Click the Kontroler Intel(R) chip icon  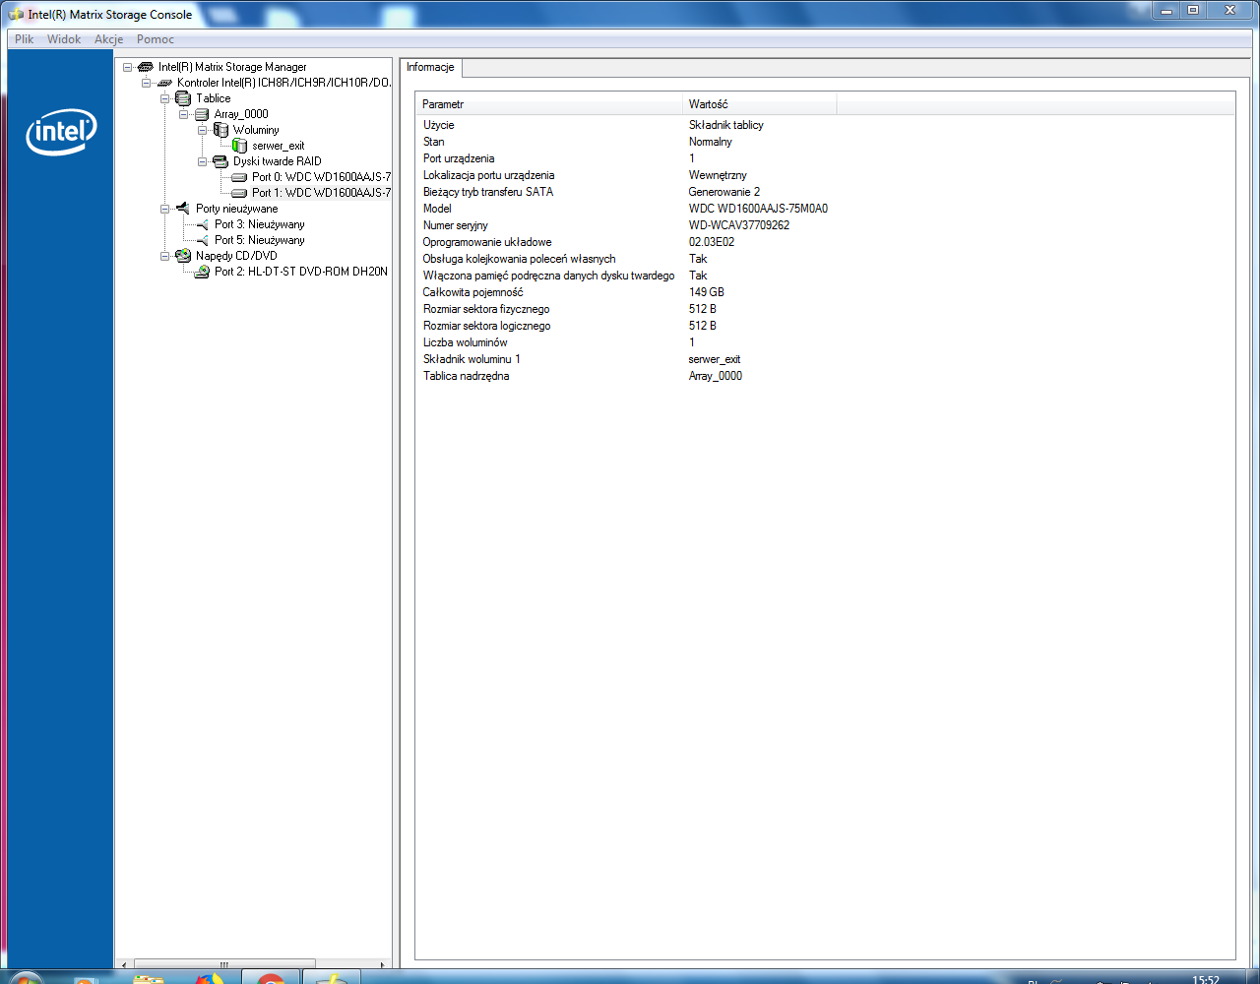click(x=164, y=83)
